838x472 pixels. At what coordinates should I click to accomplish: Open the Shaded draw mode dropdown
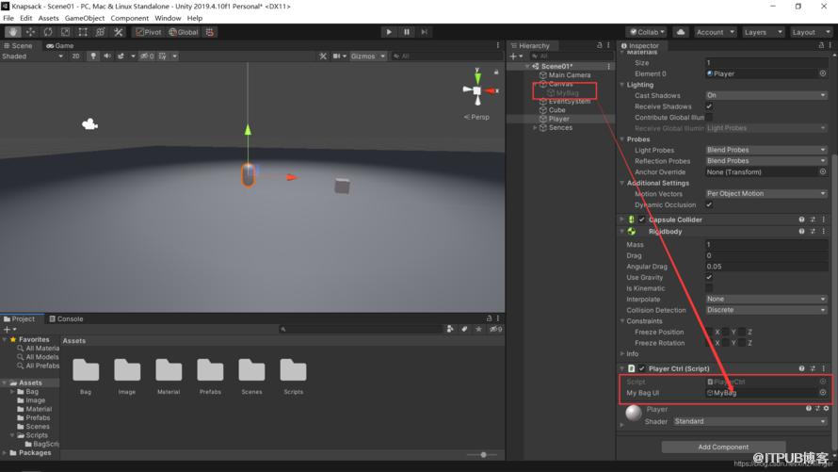tap(32, 57)
